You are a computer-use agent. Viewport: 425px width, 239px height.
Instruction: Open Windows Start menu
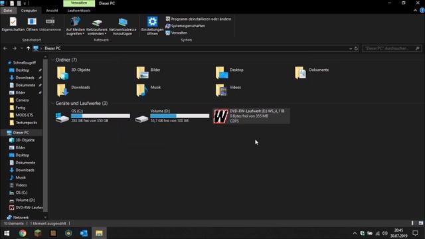(7, 233)
